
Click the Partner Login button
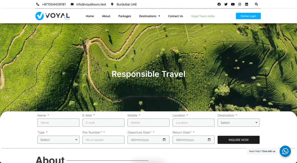(x=248, y=16)
